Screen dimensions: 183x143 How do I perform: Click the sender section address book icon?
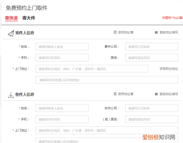tap(115, 32)
